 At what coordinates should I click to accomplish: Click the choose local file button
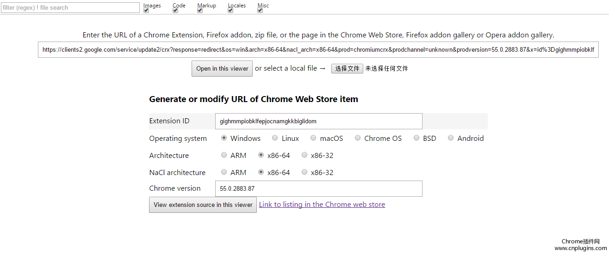pos(347,68)
